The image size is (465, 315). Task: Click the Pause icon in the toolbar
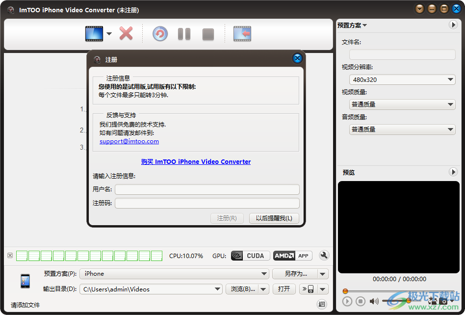click(x=183, y=33)
